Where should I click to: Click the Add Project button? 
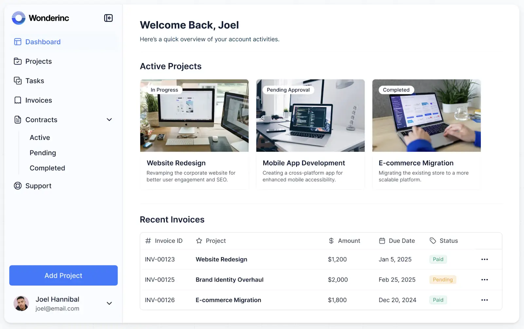point(63,275)
